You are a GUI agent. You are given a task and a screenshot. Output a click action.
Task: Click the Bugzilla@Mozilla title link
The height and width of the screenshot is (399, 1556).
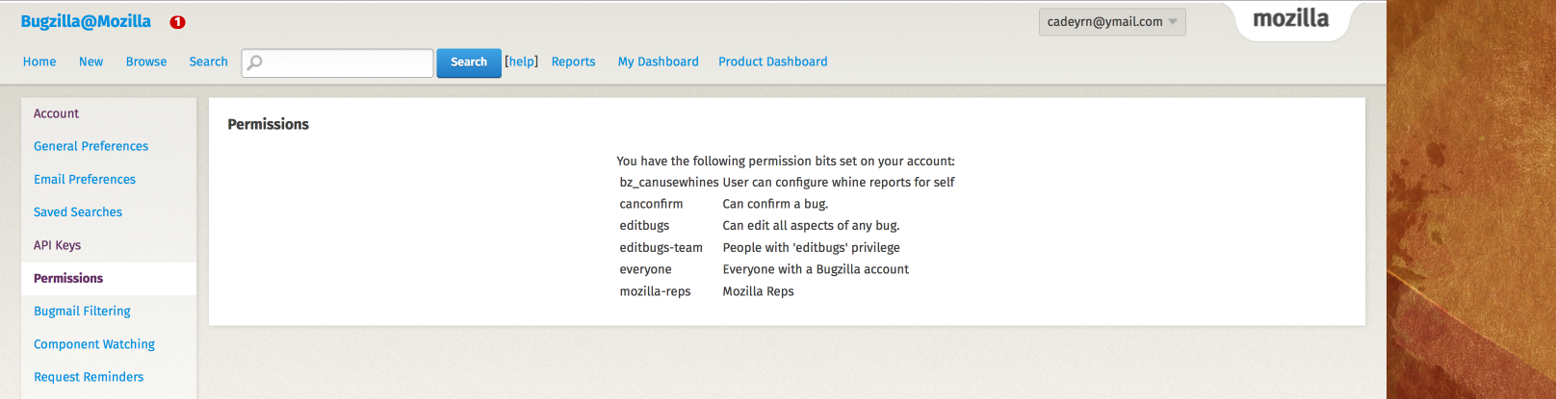(86, 21)
